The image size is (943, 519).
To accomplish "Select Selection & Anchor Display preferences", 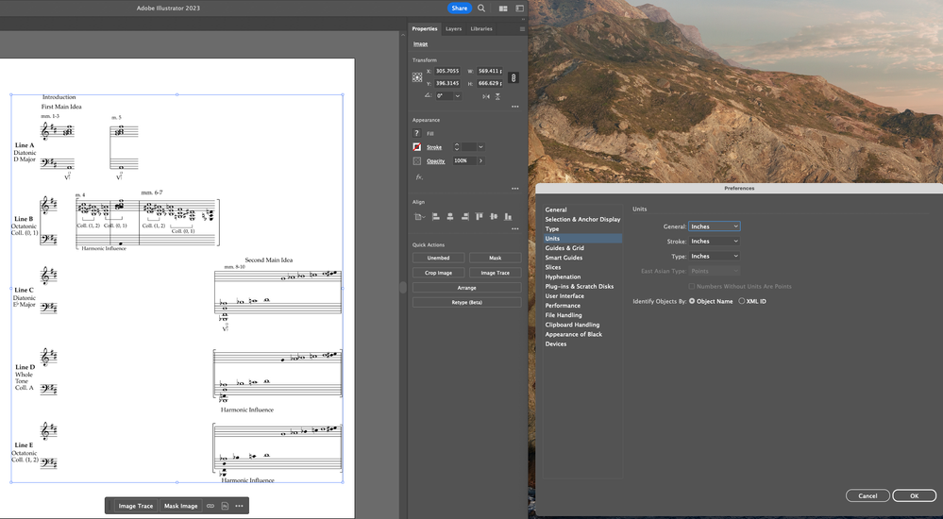I will tap(582, 220).
